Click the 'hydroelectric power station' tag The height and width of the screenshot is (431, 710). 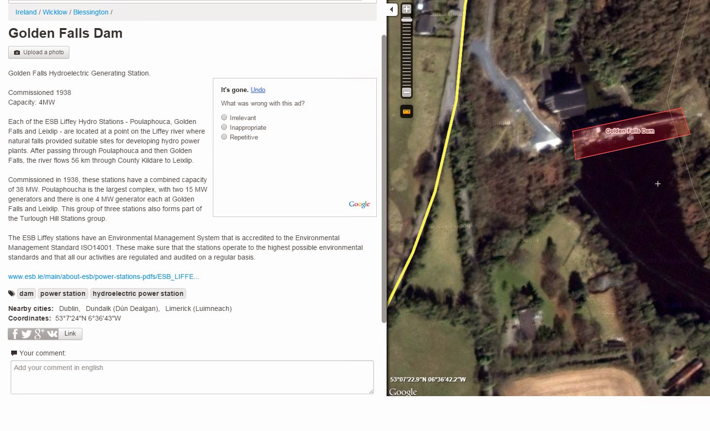138,293
